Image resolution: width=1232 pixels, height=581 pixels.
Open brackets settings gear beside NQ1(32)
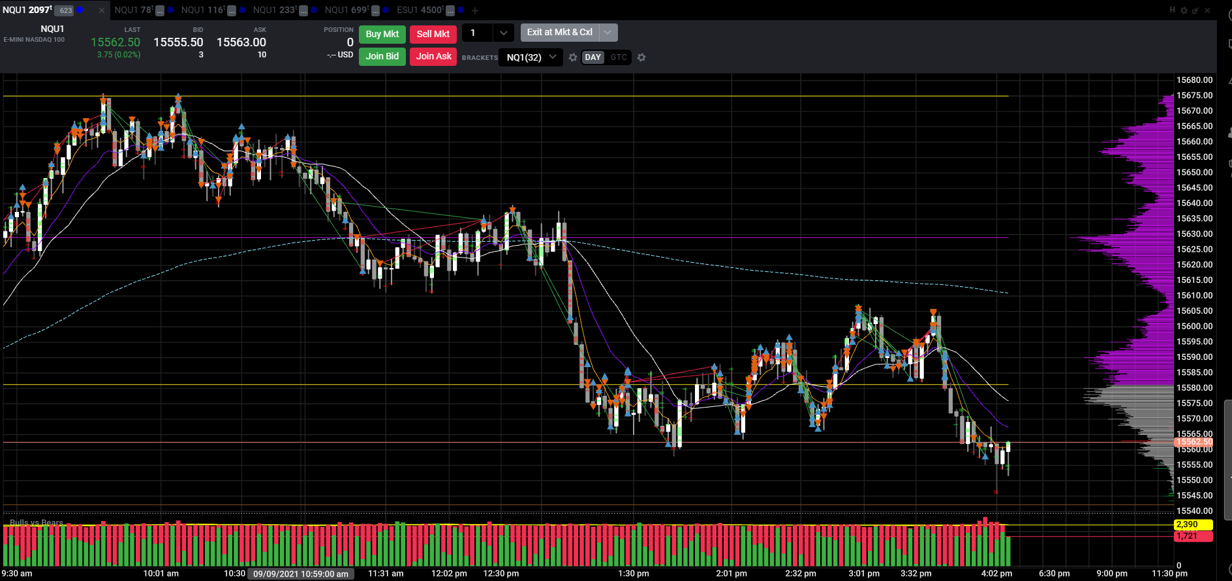[573, 57]
